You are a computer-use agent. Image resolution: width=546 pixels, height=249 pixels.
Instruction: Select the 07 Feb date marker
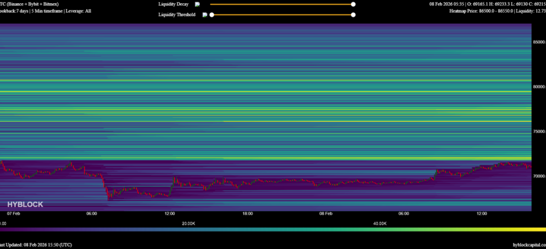pos(13,214)
